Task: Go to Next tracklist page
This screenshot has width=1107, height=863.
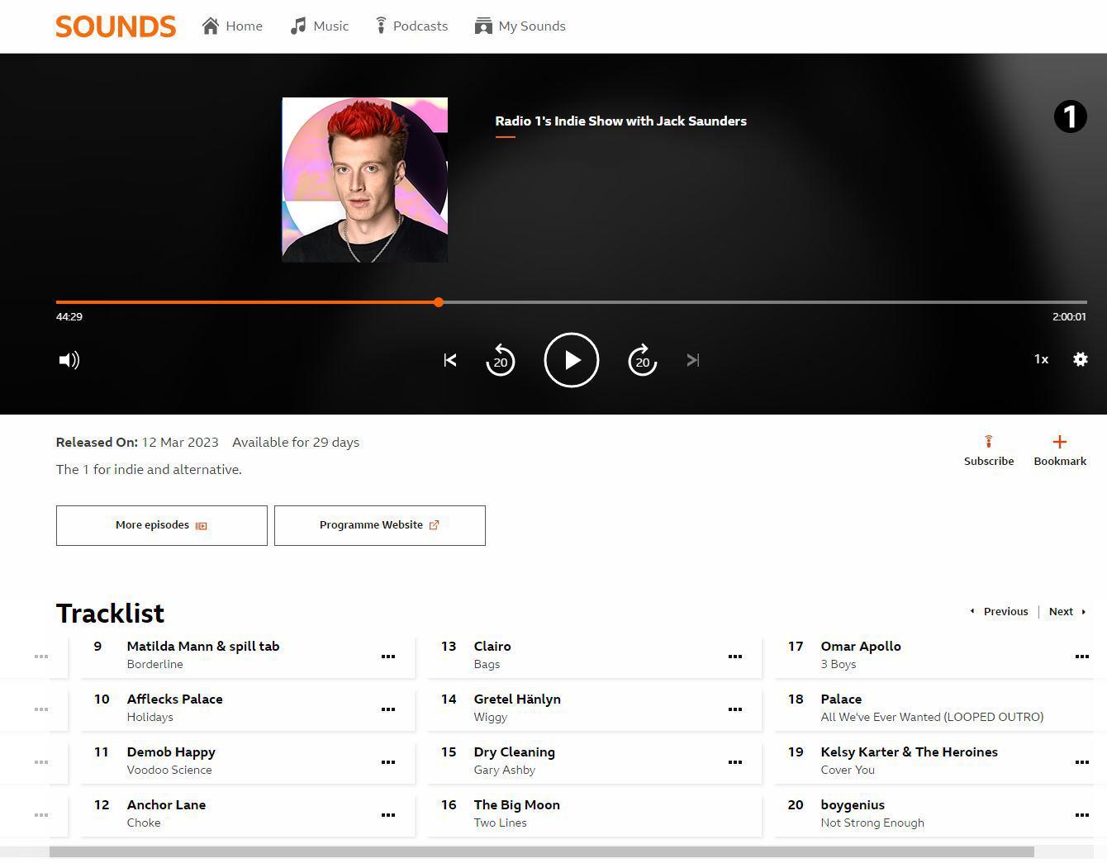Action: [1067, 612]
